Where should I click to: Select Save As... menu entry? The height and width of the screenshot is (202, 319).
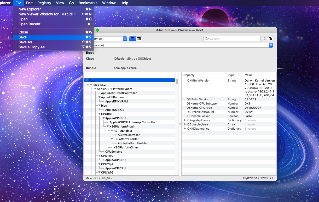(53, 42)
